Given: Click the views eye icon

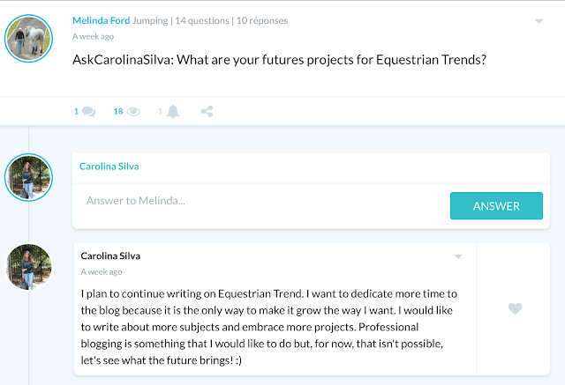Looking at the screenshot, I should (133, 112).
